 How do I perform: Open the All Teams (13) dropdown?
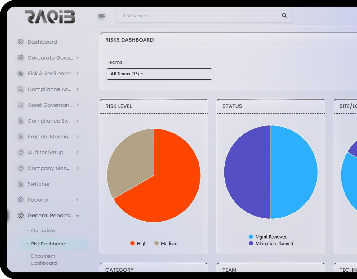coord(159,74)
